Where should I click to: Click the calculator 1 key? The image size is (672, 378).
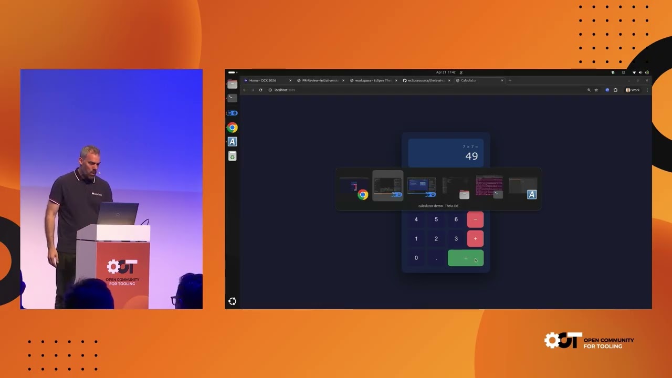click(416, 238)
